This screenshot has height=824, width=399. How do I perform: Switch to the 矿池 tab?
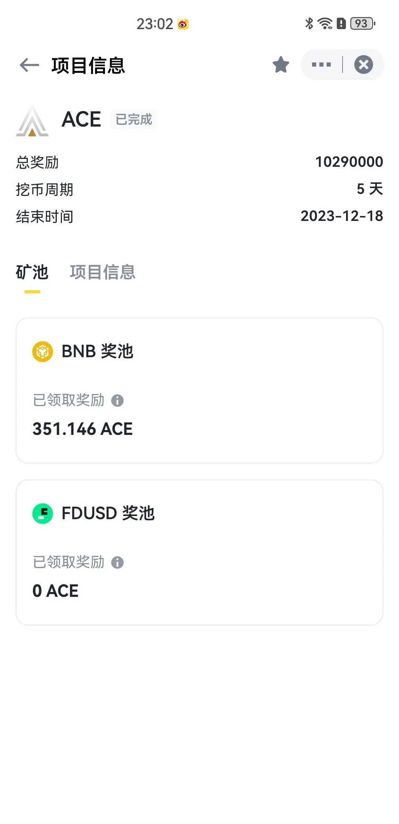[x=32, y=272]
